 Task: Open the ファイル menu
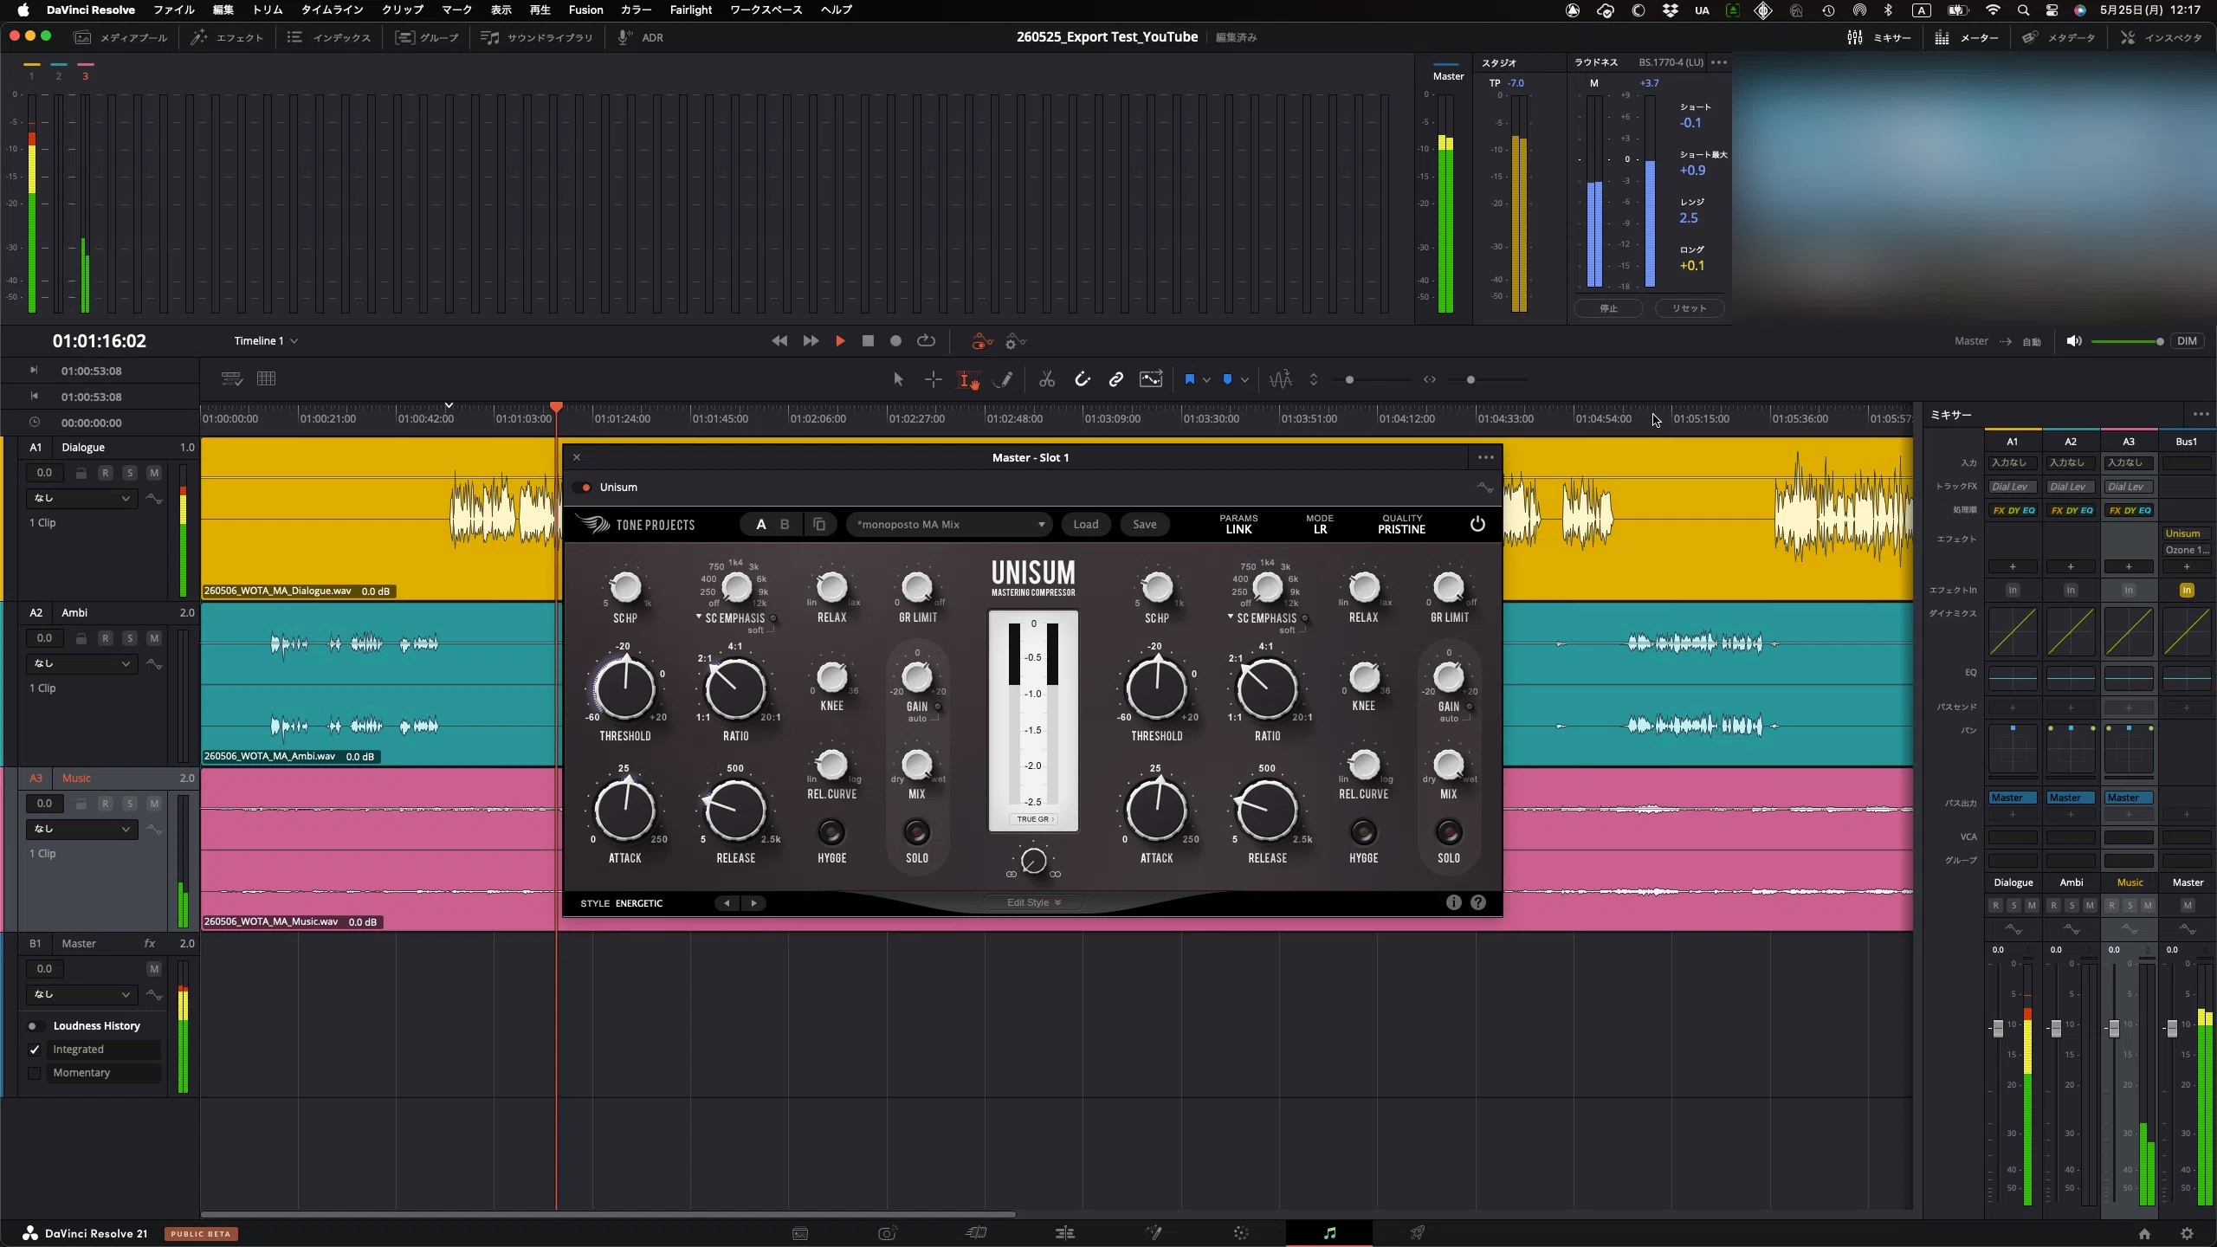[173, 10]
